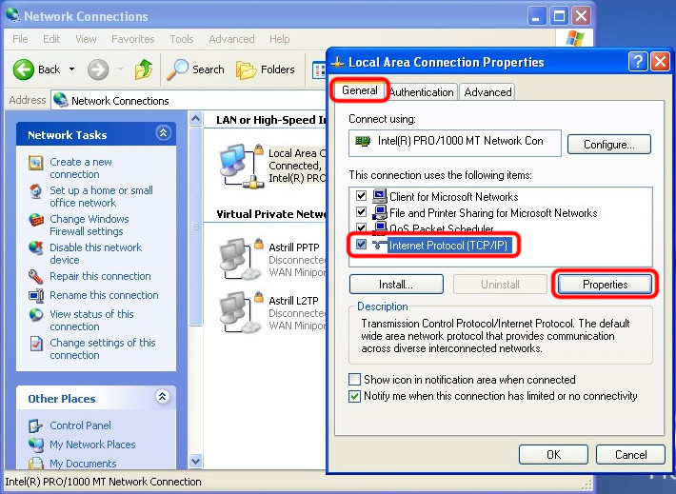
Task: Click OK in the properties dialog
Action: (x=553, y=455)
